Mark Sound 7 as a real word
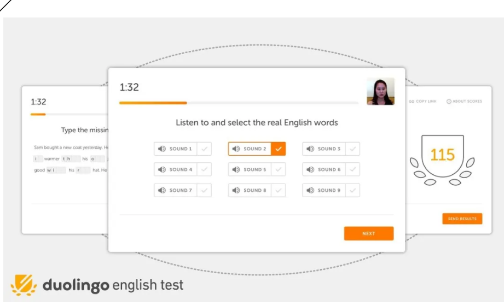 (204, 190)
